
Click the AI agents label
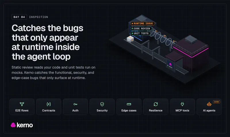tap(209, 111)
